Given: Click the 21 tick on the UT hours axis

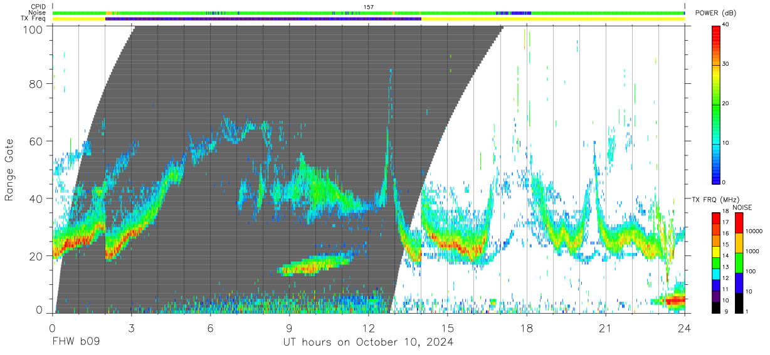Looking at the screenshot, I should click(606, 328).
